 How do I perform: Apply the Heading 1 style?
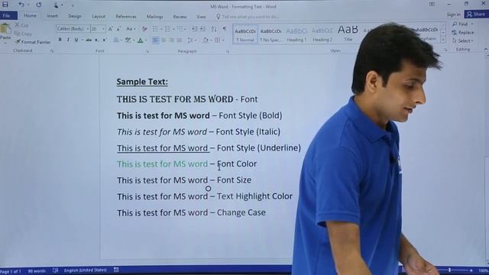[x=296, y=34]
